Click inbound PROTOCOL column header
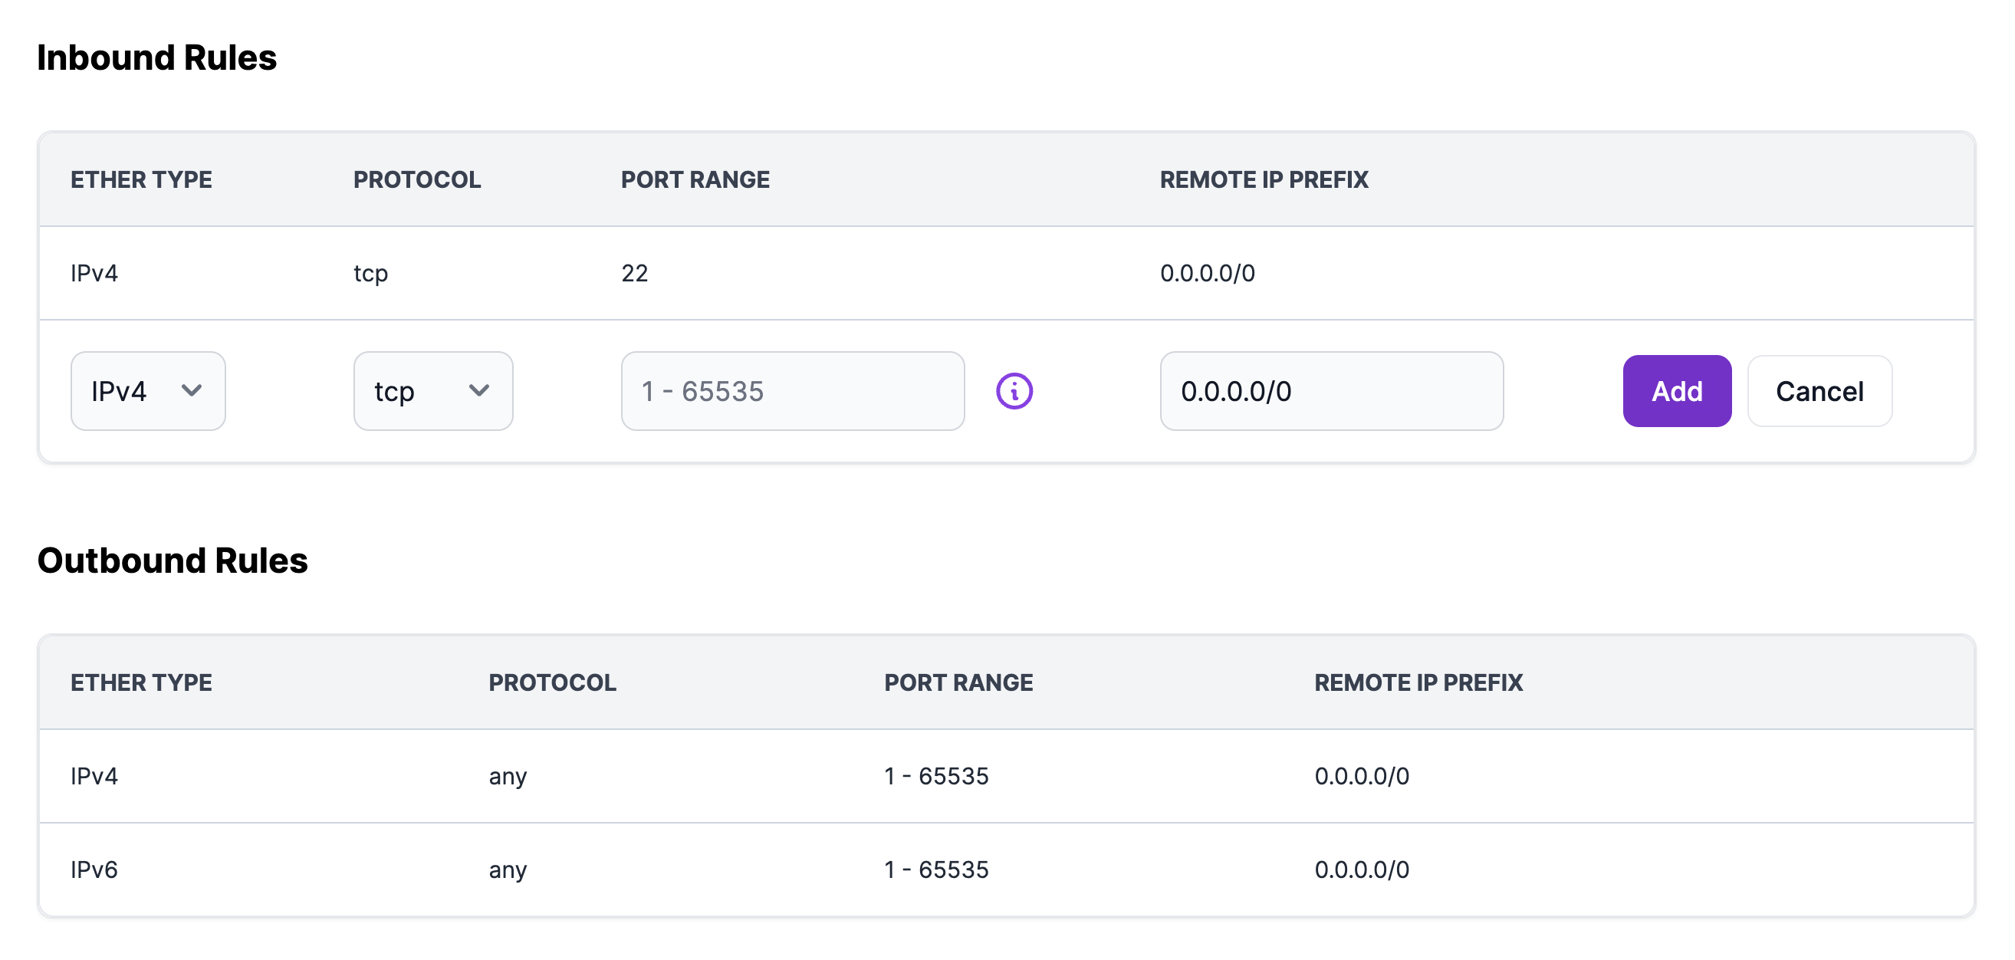The width and height of the screenshot is (2015, 960). click(x=417, y=180)
